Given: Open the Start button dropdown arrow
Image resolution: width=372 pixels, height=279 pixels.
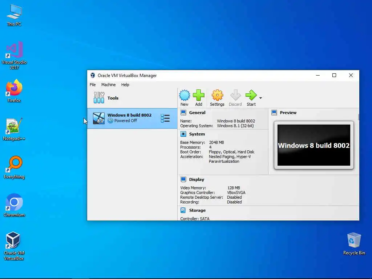Looking at the screenshot, I should point(260,98).
